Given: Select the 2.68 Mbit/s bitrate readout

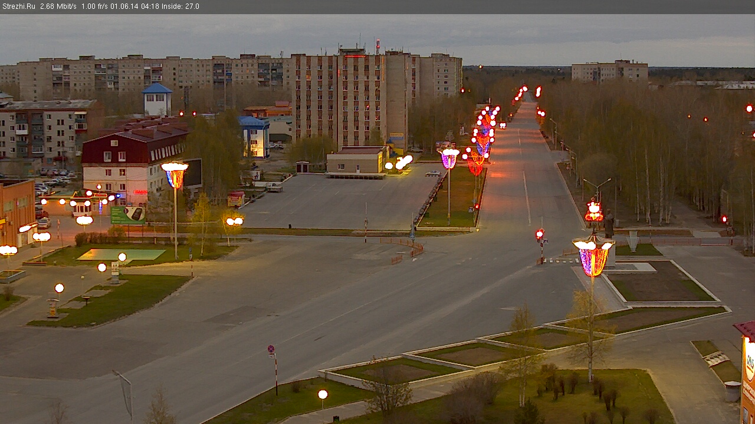Looking at the screenshot, I should click(x=58, y=6).
